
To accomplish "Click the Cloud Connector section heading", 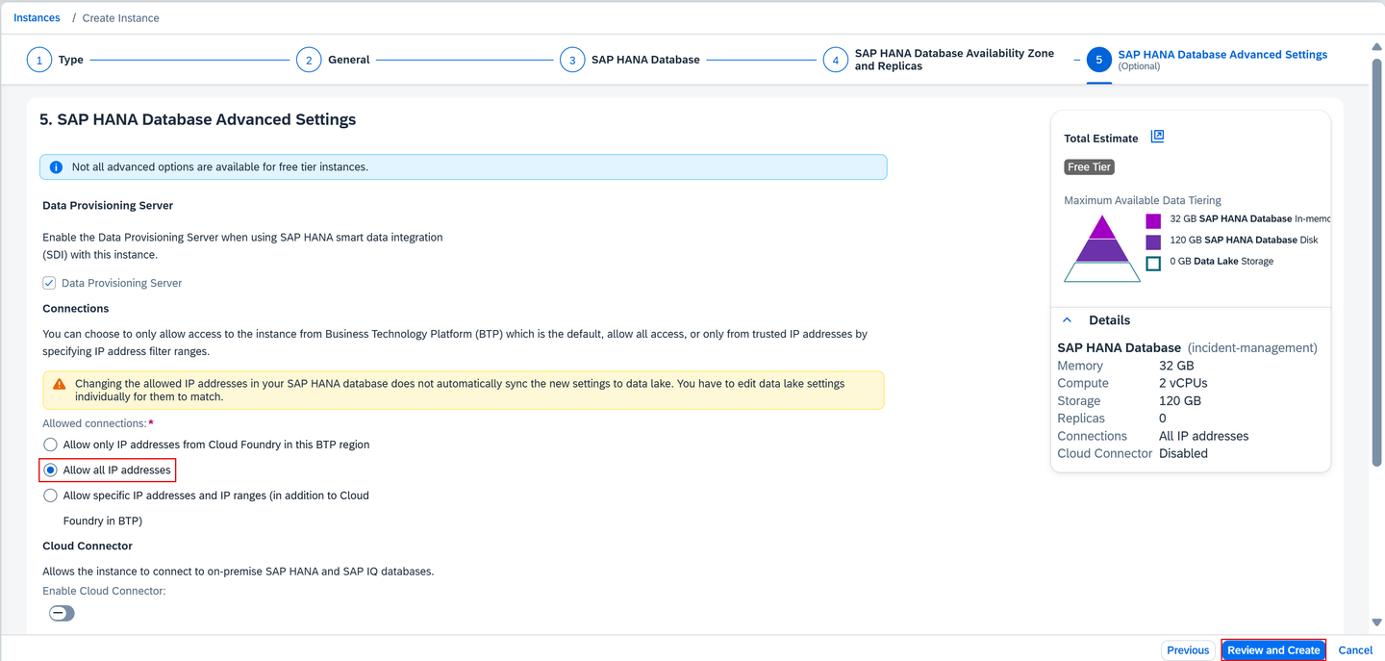I will click(x=88, y=546).
